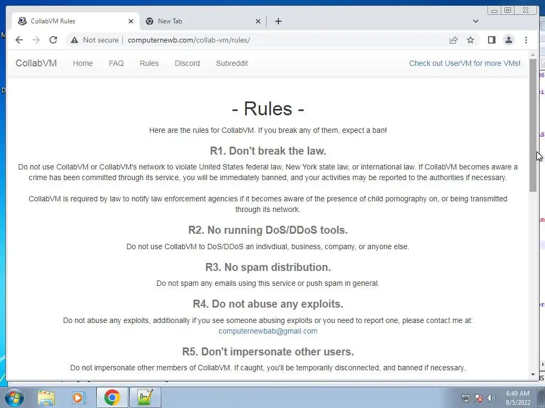Switch to Notepad++ in the taskbar
Image resolution: width=545 pixels, height=408 pixels.
145,397
